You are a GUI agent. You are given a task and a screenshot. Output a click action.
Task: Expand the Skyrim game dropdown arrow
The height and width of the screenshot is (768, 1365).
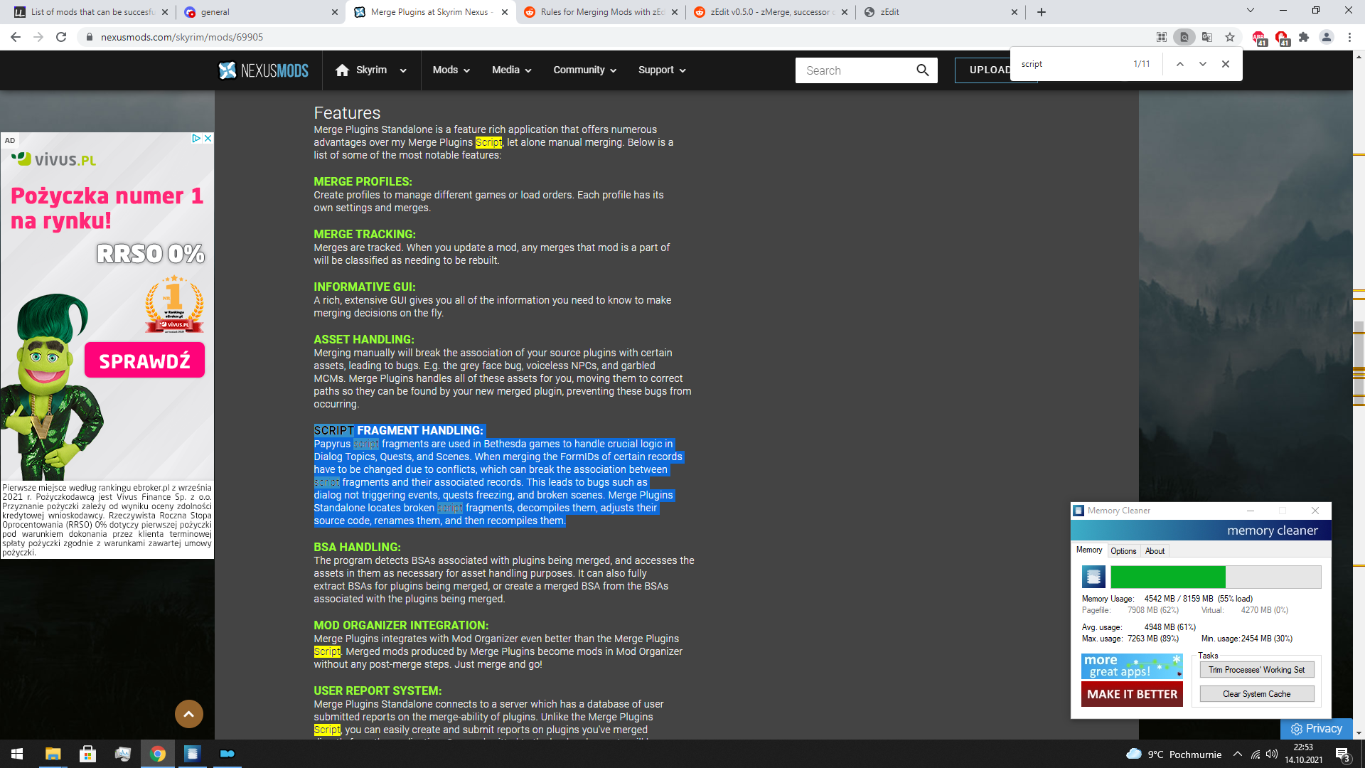[403, 70]
